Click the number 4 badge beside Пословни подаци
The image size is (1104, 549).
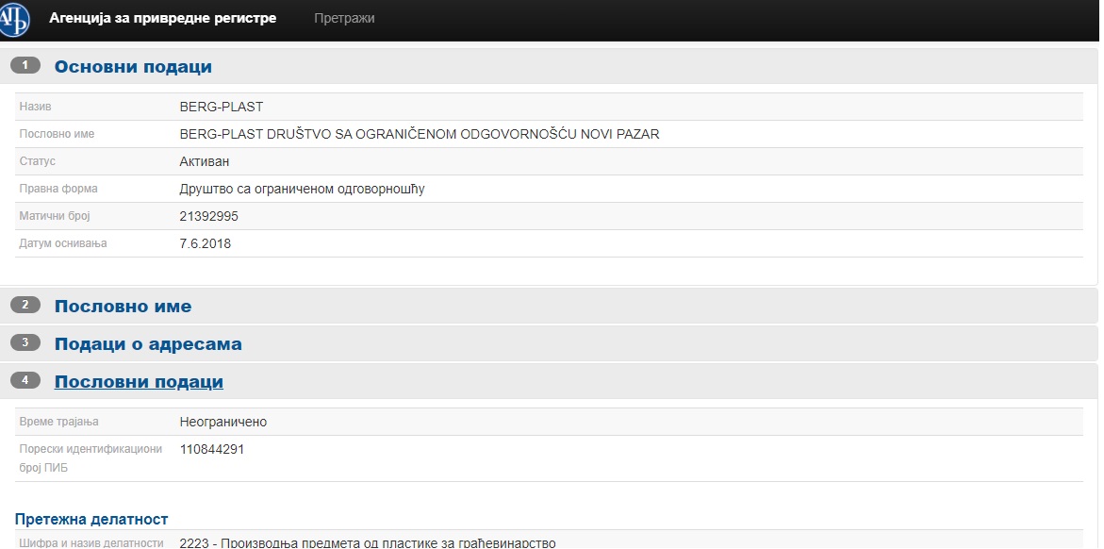[x=25, y=381]
